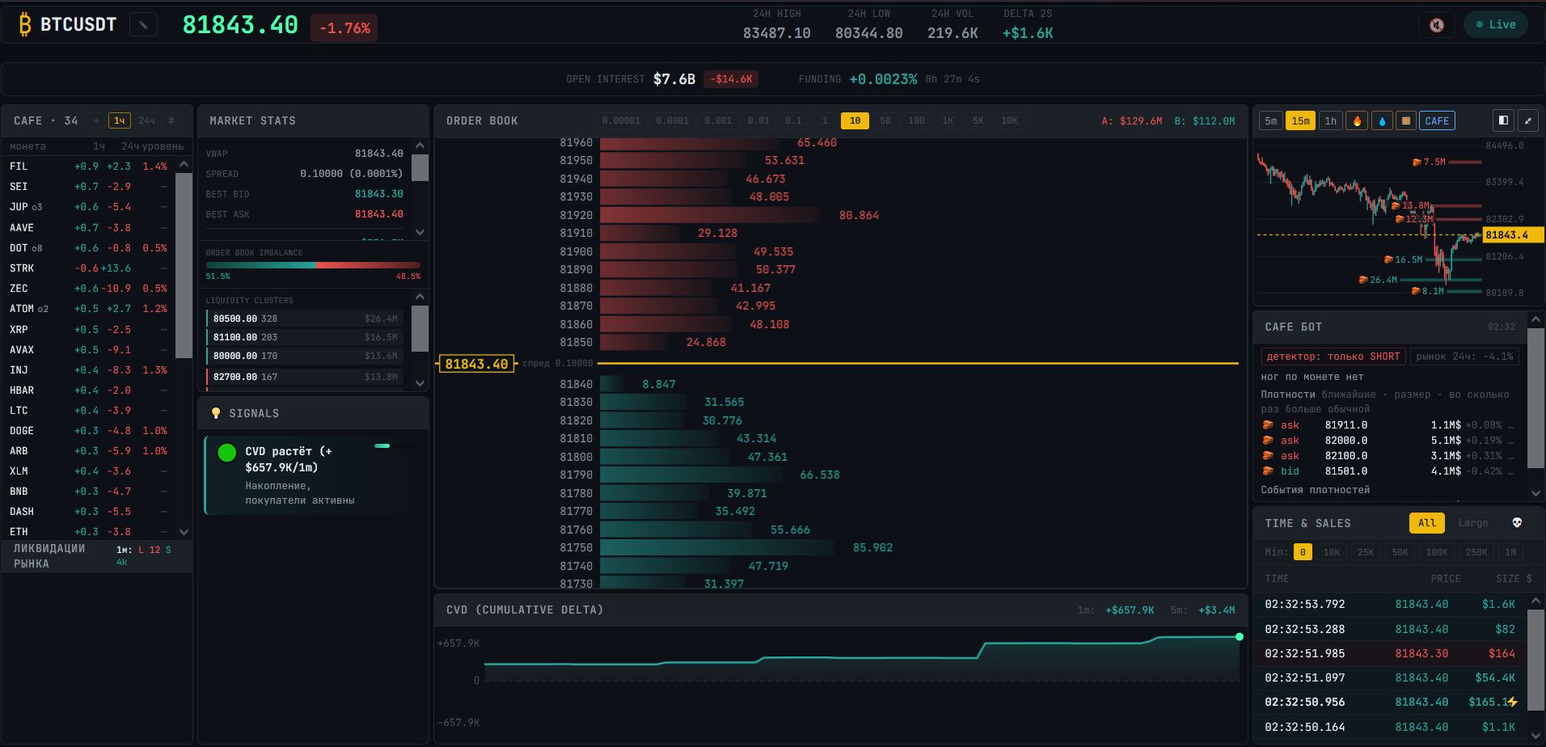Toggle the fire icon on the chart toolbar

[x=1357, y=120]
